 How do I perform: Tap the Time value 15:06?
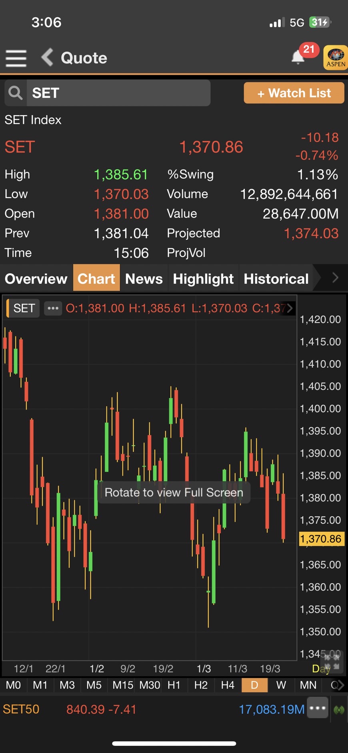(x=131, y=253)
